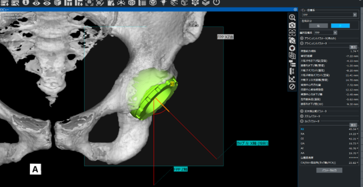Select the AI cup parameter row
This screenshot has height=187, width=363.
[x=329, y=148]
